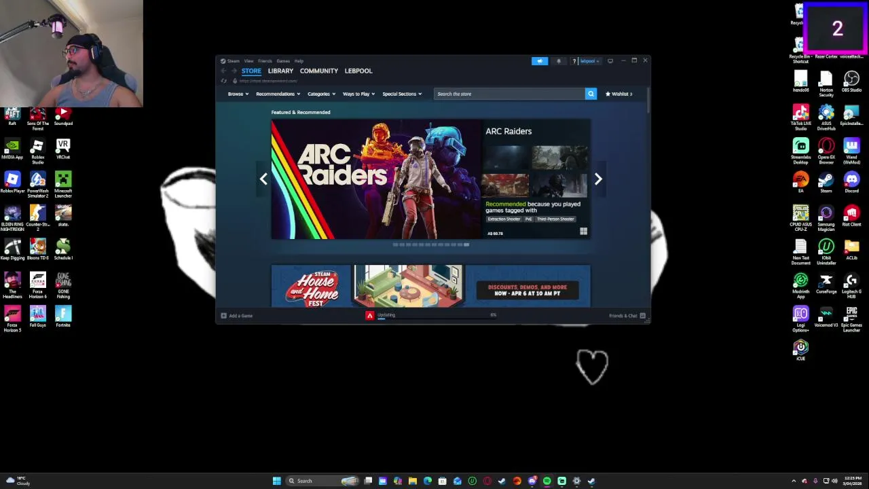869x489 pixels.
Task: Click the Extraction Shooter tag
Action: click(x=503, y=219)
